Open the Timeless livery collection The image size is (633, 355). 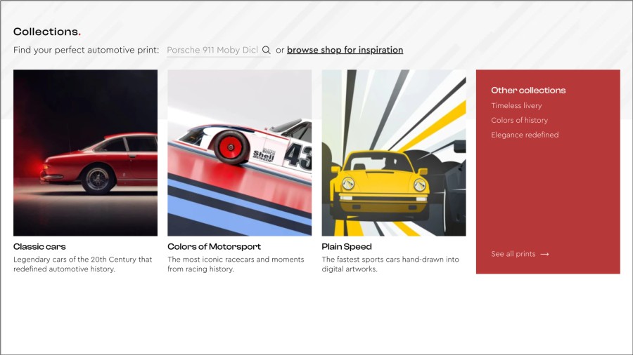516,105
